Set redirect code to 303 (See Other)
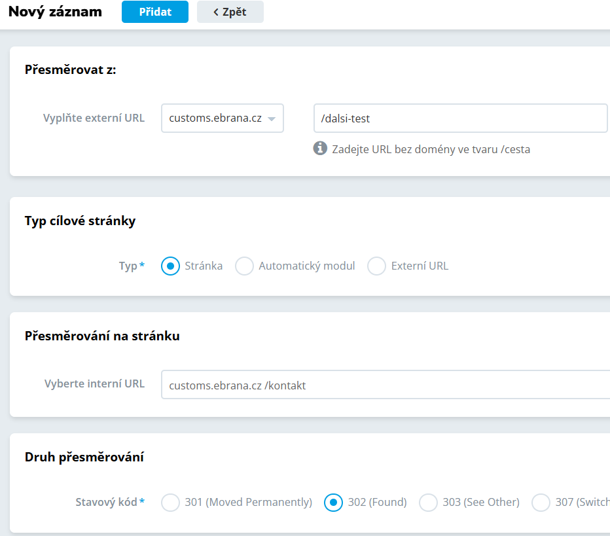This screenshot has height=536, width=610. click(428, 503)
